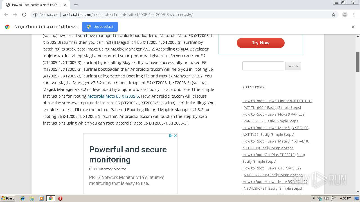The height and width of the screenshot is (202, 360).
Task: Open the Chrome profile avatar
Action: tap(345, 15)
